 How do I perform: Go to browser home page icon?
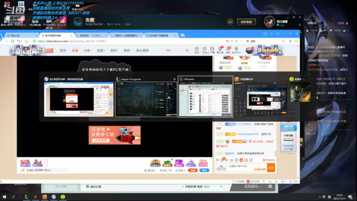tap(26, 41)
